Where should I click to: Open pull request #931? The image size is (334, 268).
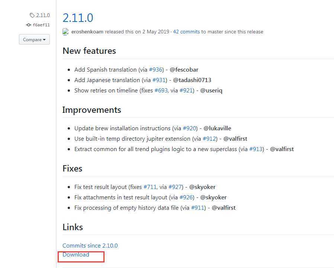[159, 80]
